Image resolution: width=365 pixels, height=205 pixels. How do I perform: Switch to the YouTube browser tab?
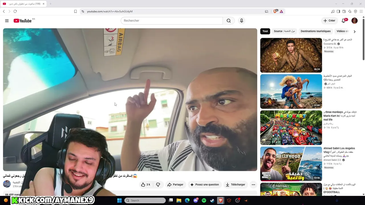(x=24, y=4)
